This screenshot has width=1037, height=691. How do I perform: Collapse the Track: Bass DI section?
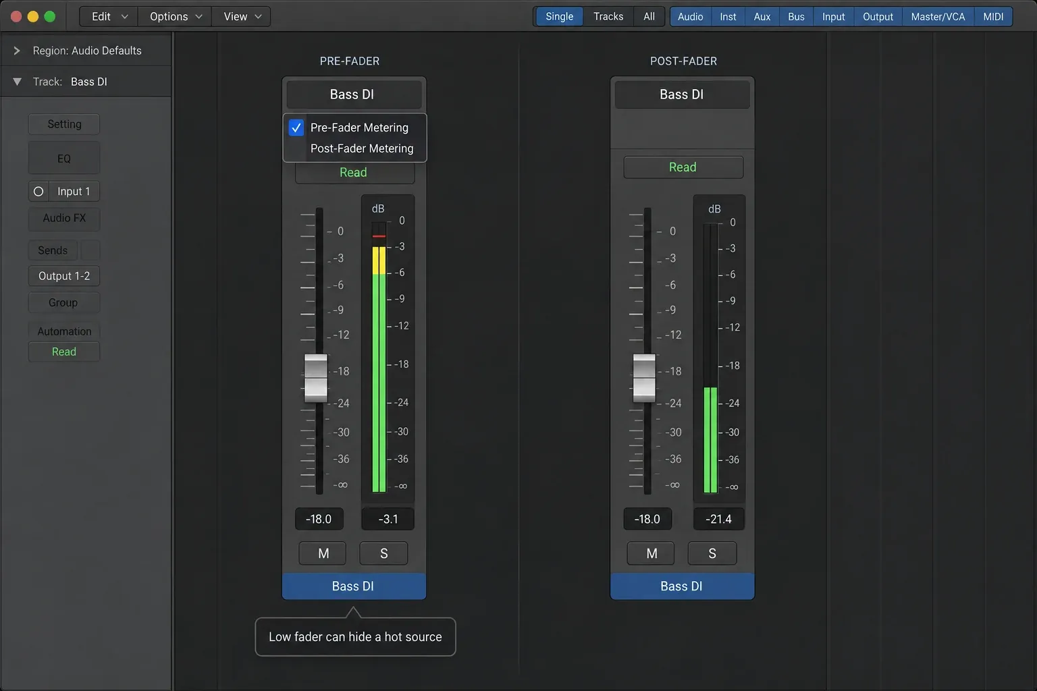tap(17, 82)
